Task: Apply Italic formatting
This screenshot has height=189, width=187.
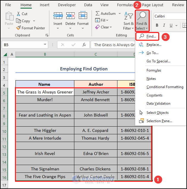Action: tap(164, 25)
